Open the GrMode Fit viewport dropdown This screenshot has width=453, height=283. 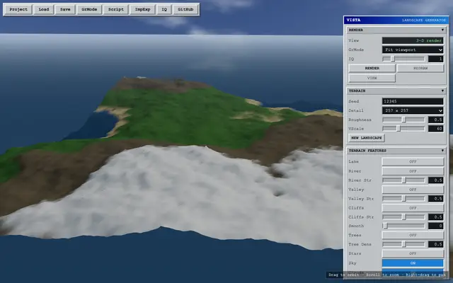coord(413,50)
